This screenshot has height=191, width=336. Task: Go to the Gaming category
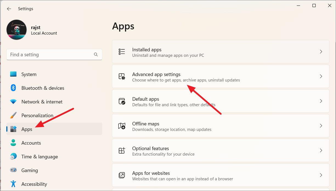pyautogui.click(x=54, y=170)
